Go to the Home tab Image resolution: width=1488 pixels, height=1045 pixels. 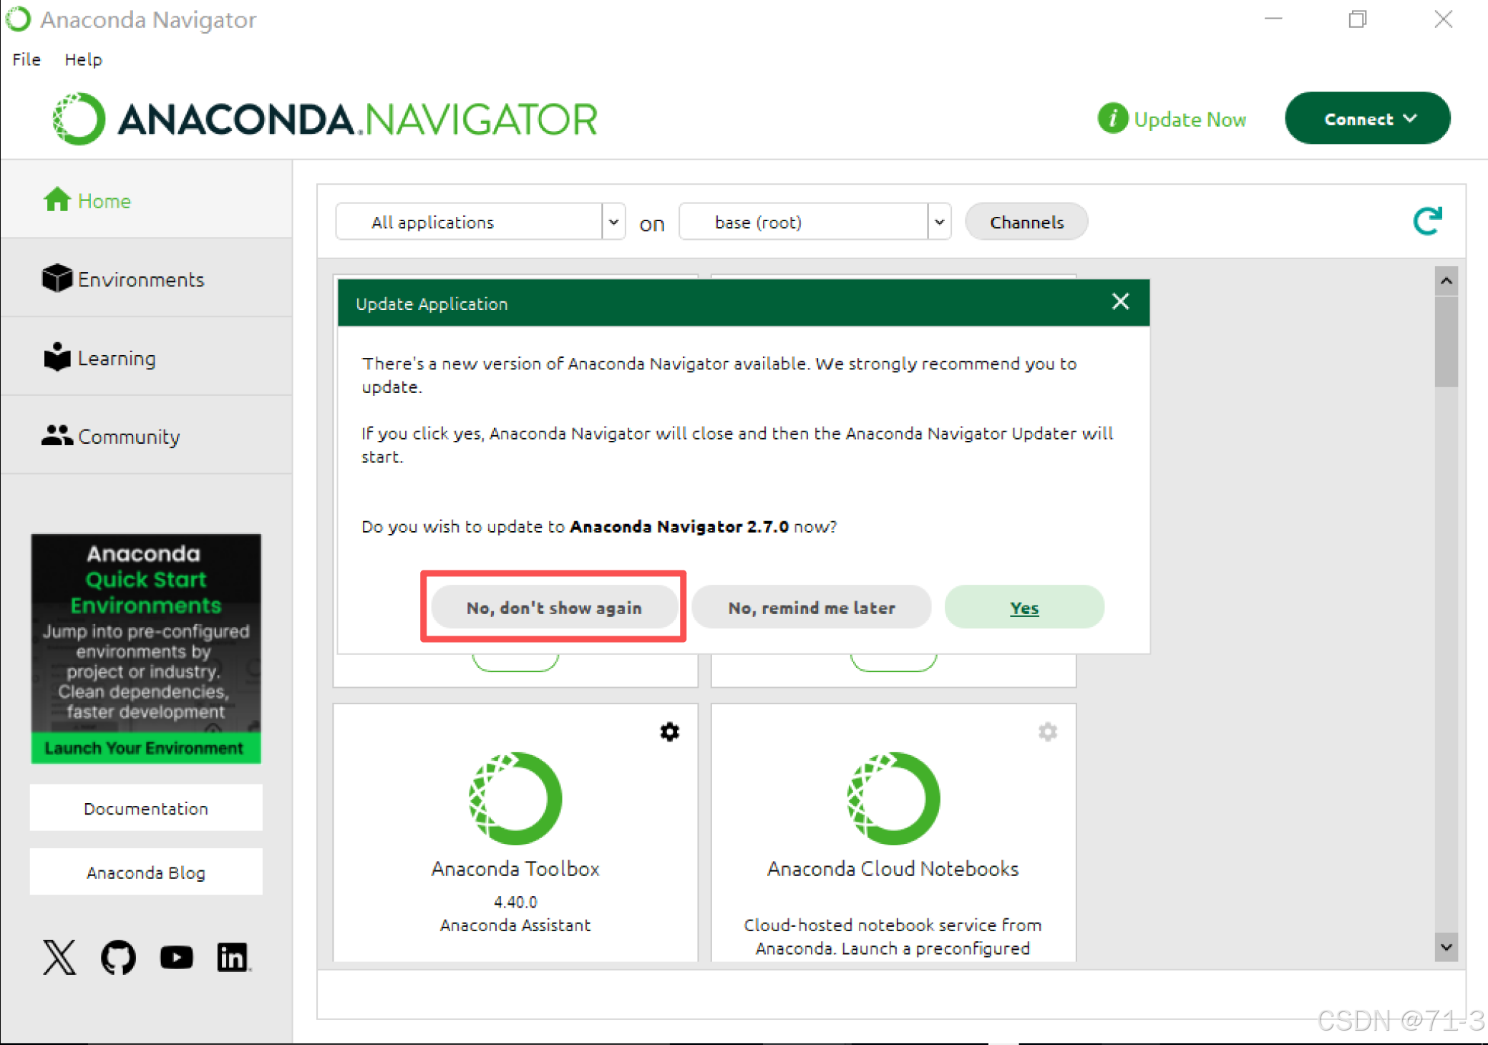pos(147,200)
